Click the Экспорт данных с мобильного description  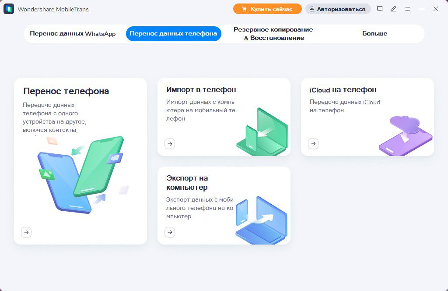coord(199,208)
